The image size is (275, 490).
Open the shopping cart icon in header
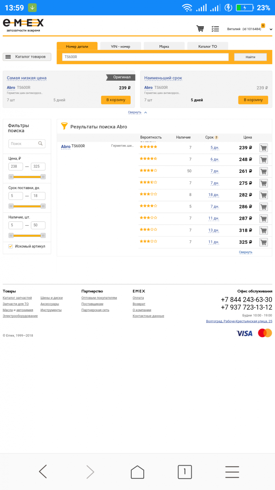coord(200,29)
